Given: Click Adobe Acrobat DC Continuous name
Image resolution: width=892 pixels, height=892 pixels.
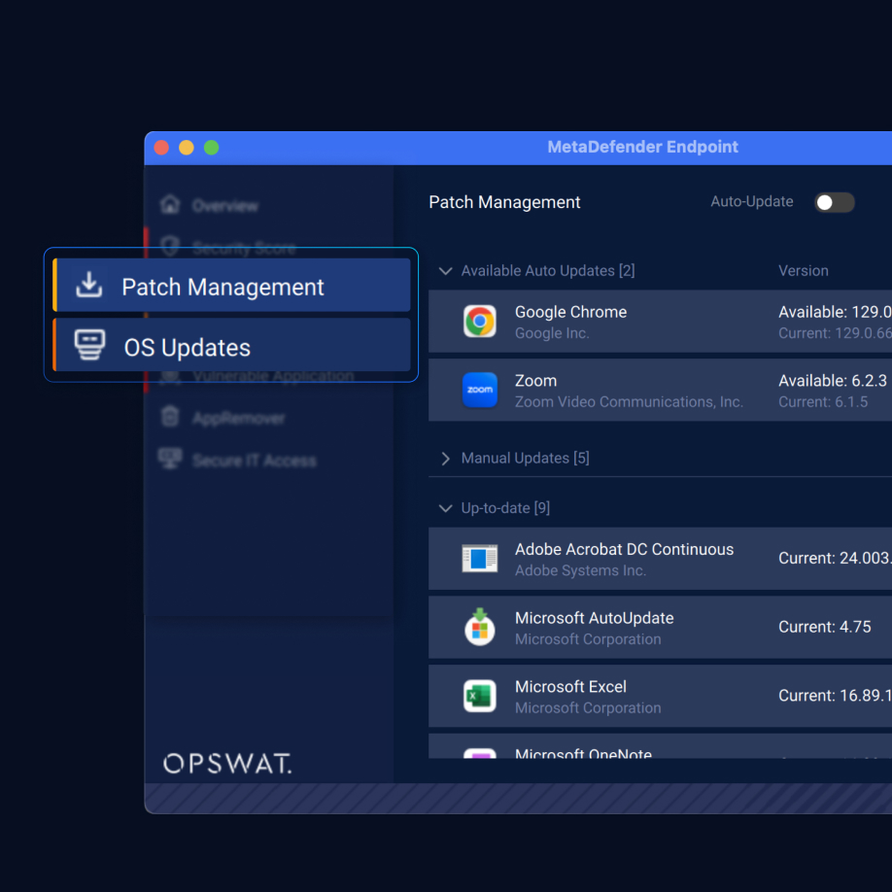Looking at the screenshot, I should pyautogui.click(x=624, y=550).
